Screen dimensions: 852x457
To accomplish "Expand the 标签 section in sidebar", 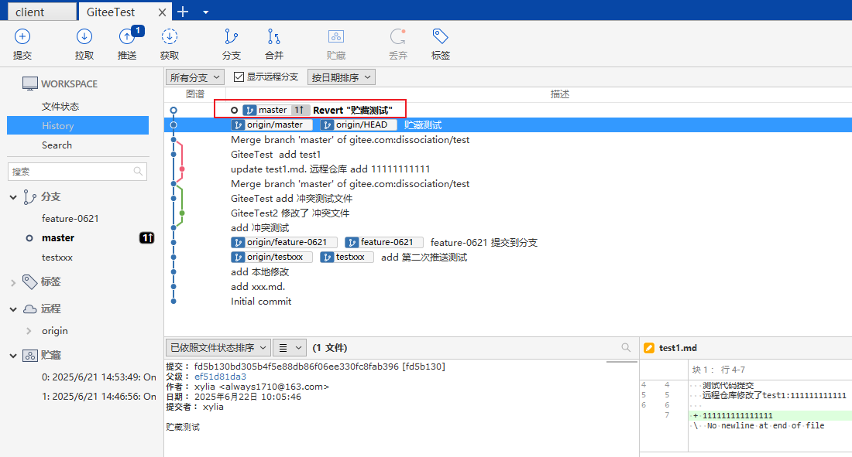I will click(x=13, y=282).
